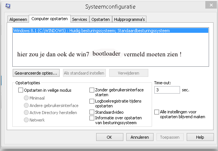The image size is (218, 151).
Task: Click the Annuleren button
Action: (x=140, y=137)
